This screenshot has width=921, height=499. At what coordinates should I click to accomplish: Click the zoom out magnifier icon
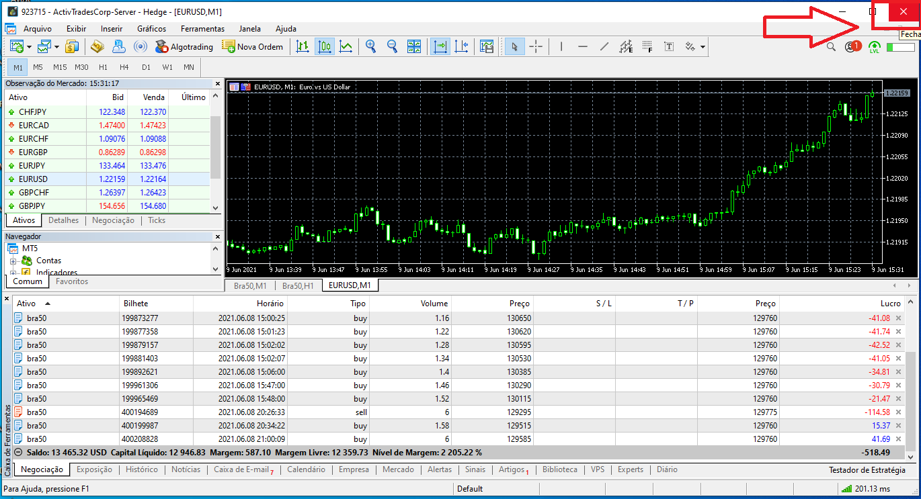pos(392,46)
